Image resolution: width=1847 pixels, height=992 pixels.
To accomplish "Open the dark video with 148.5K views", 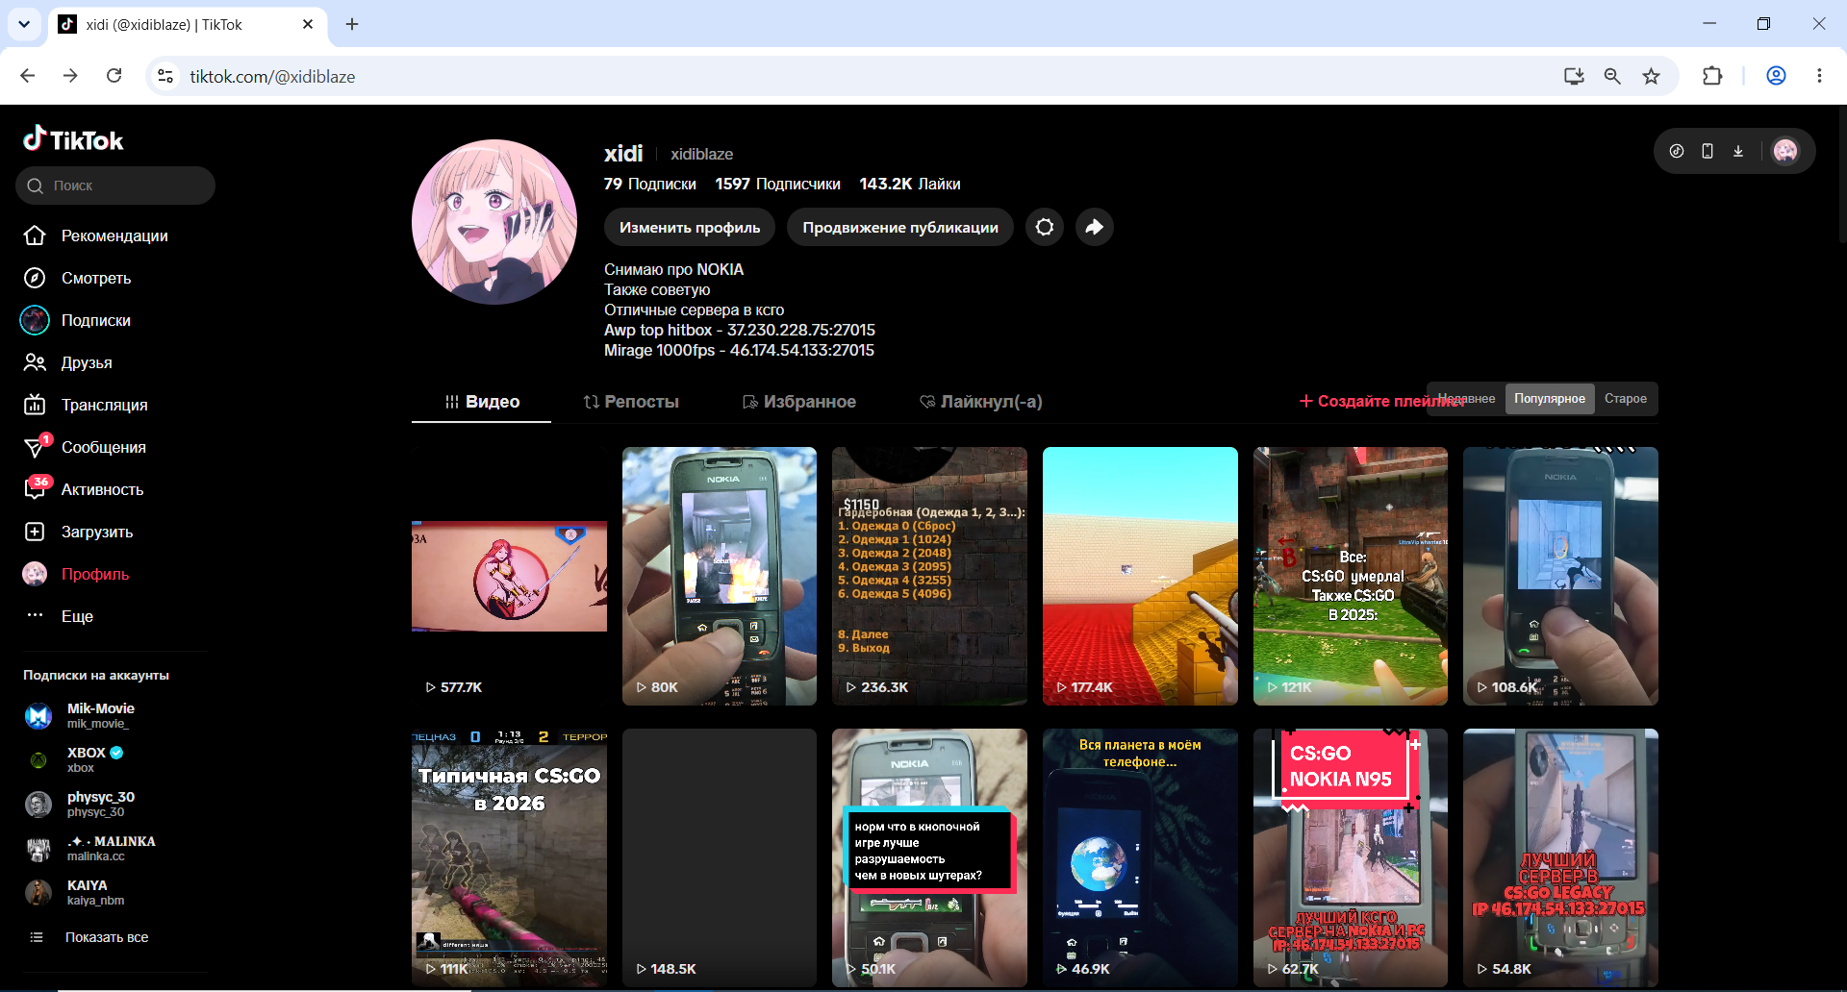I will coord(720,857).
